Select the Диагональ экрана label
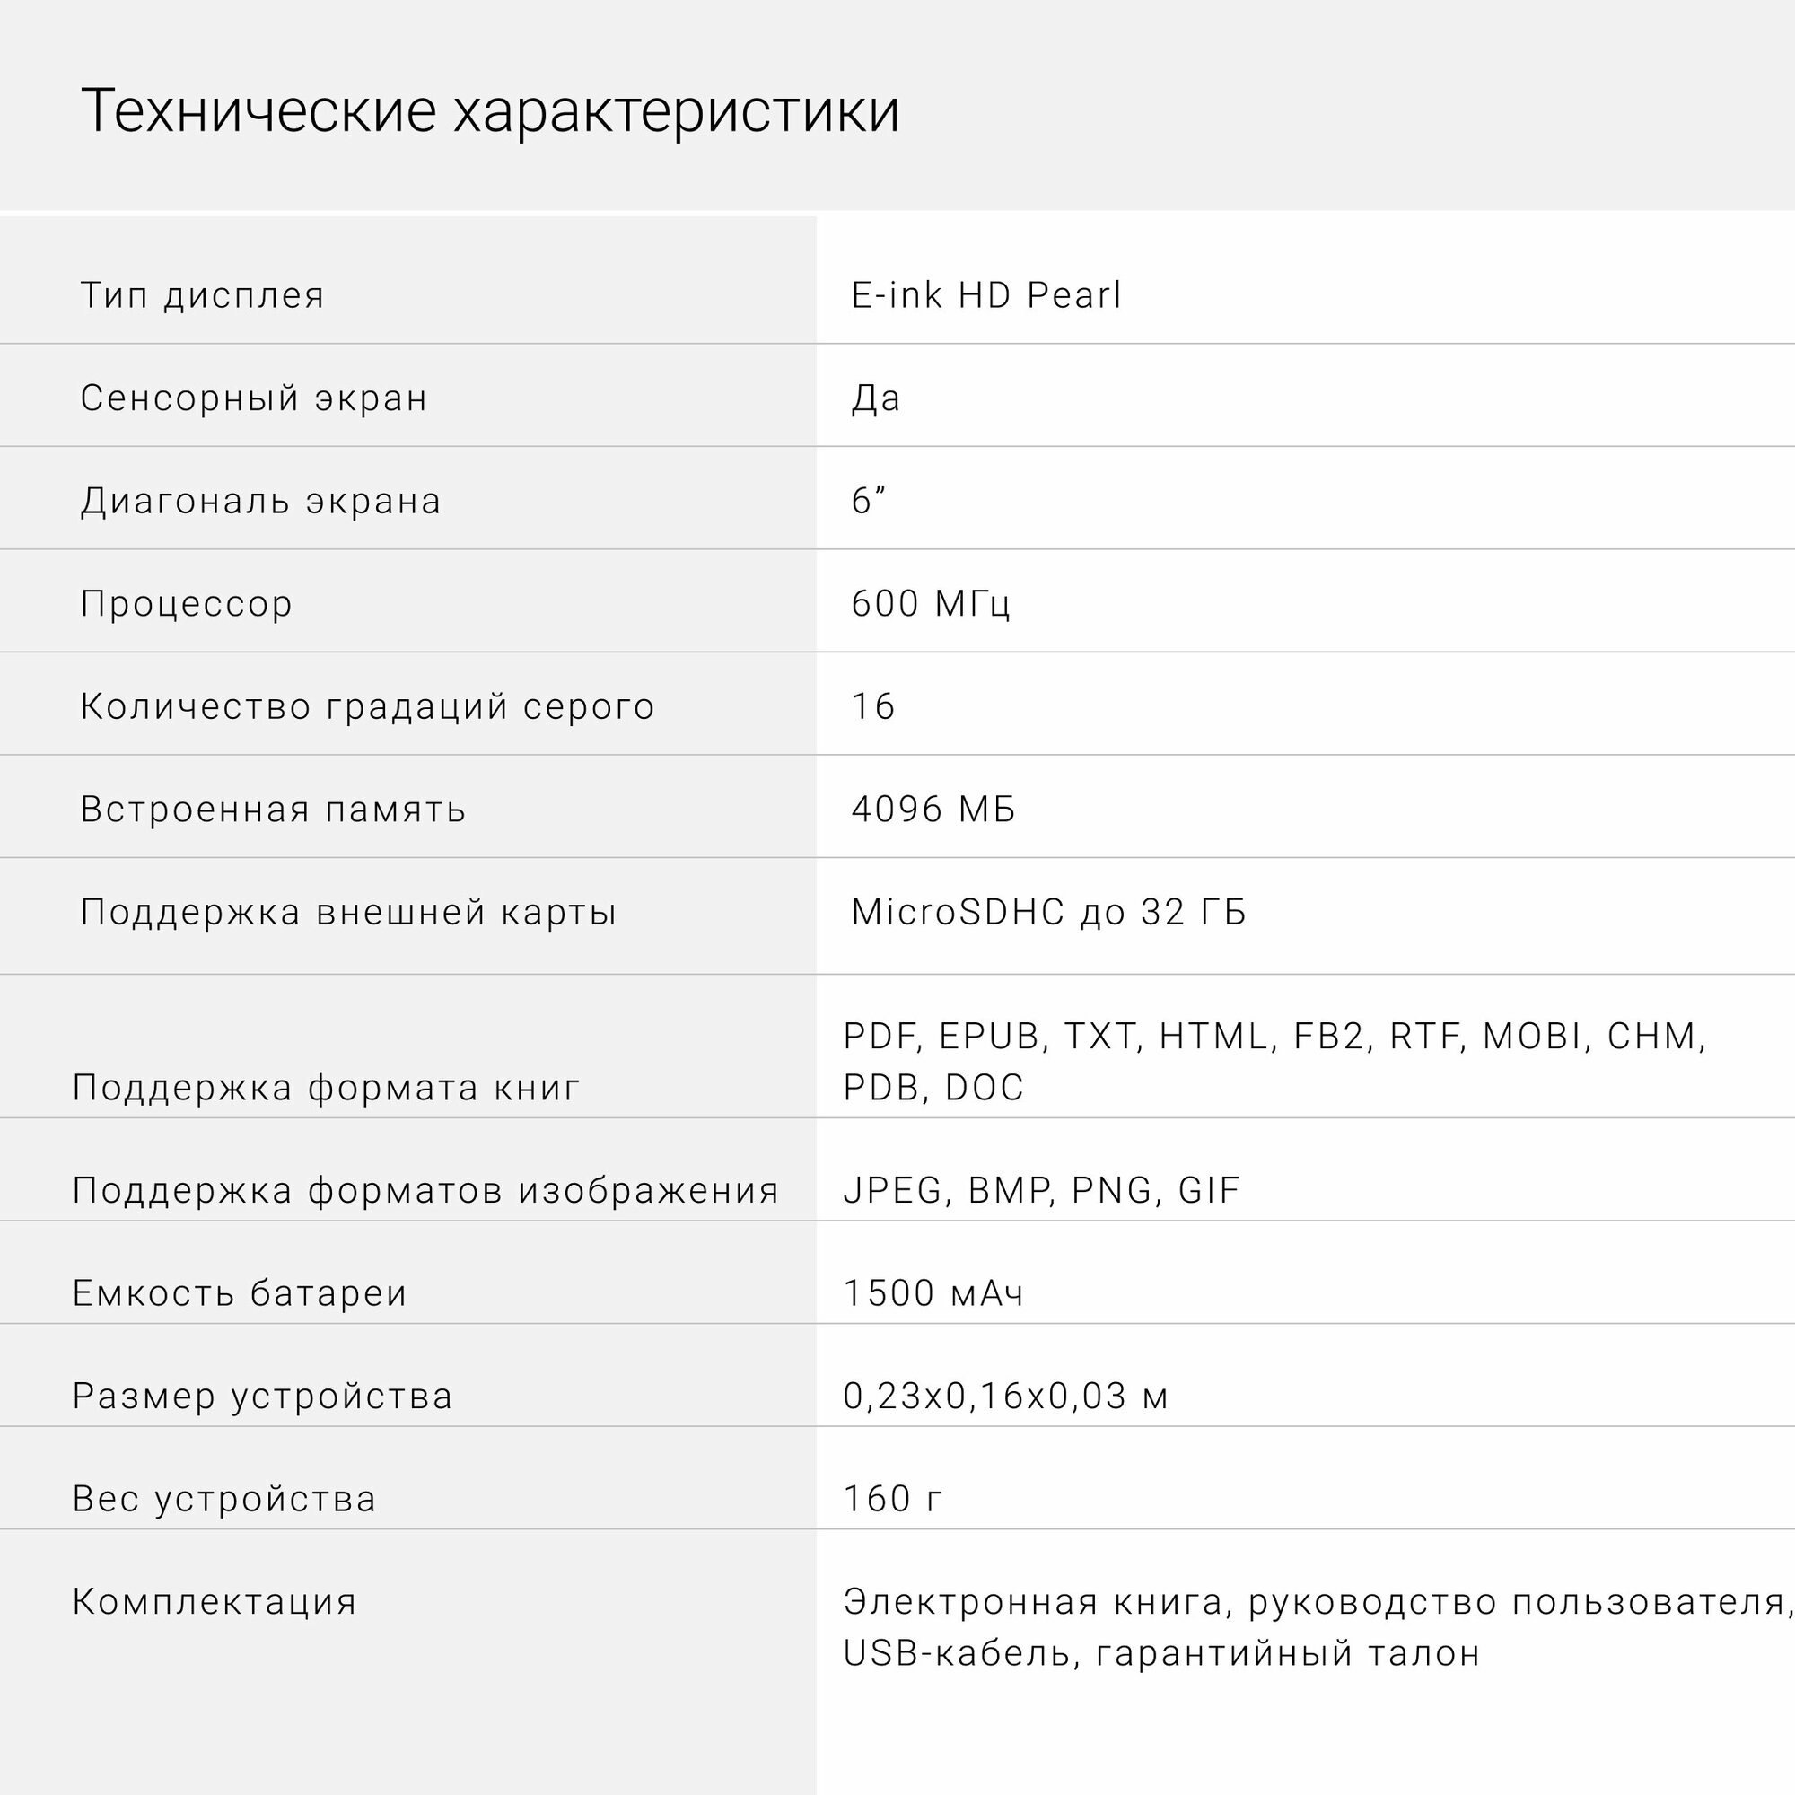 coord(260,502)
